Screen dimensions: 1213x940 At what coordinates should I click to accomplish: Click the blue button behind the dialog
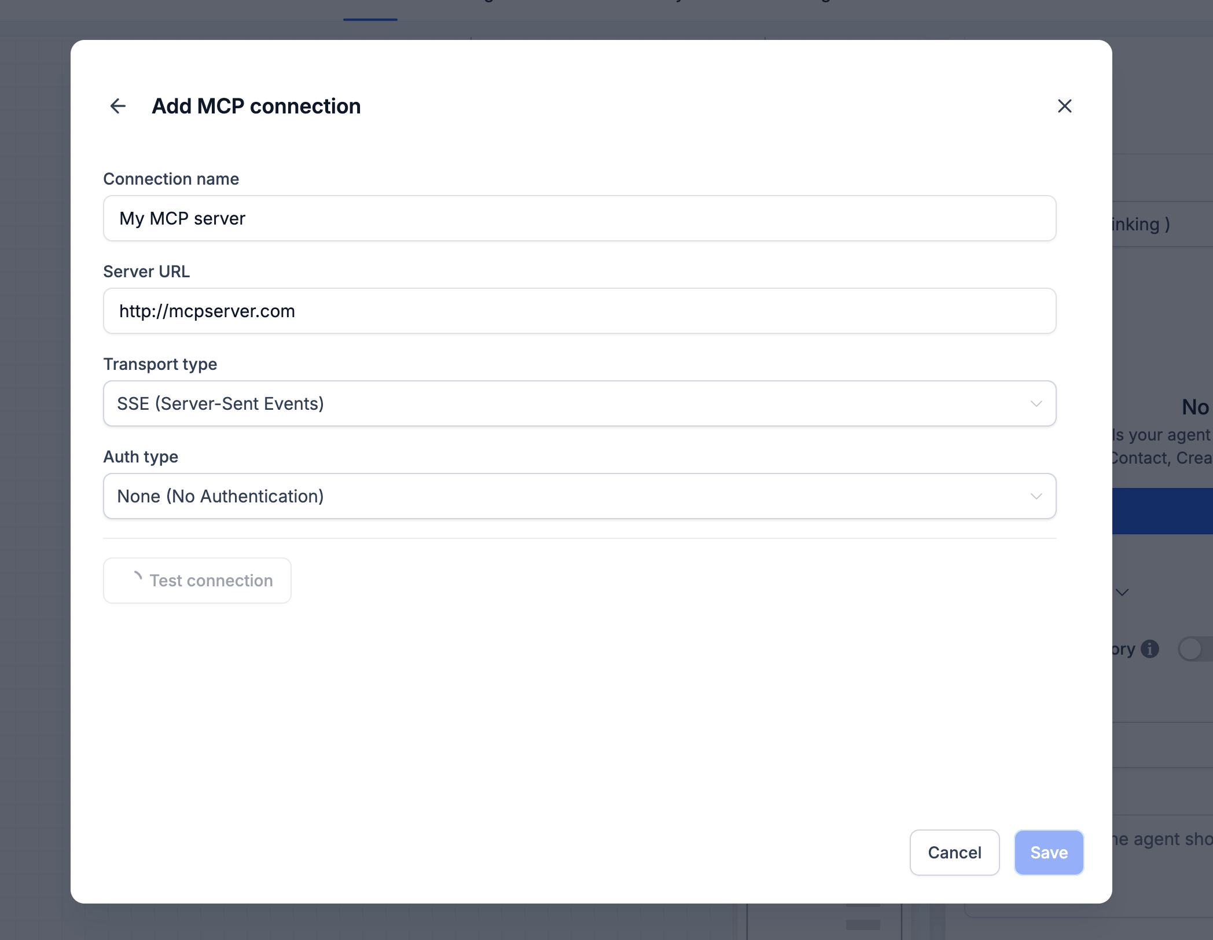coord(1163,511)
